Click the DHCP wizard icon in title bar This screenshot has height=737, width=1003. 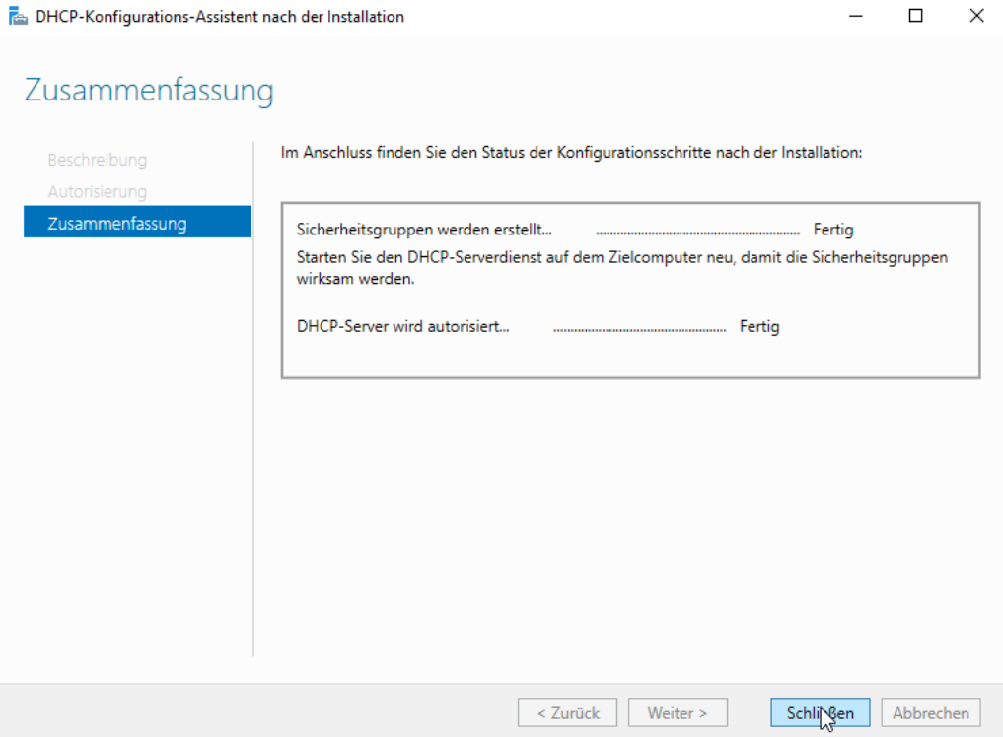pos(18,17)
